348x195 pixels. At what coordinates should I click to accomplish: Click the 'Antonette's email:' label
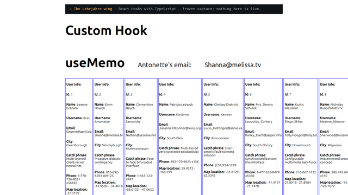164,65
